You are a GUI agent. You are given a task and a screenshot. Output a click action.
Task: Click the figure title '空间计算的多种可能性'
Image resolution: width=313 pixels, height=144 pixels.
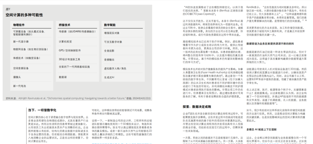tap(24, 15)
